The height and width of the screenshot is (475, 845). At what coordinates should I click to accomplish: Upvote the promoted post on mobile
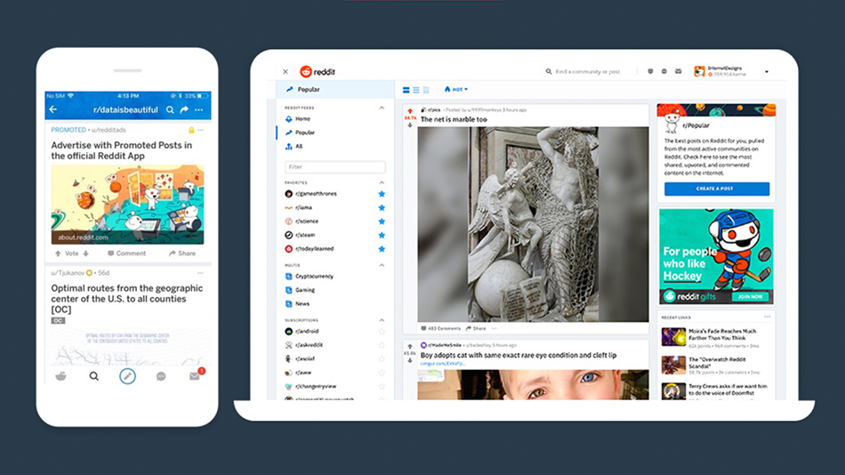click(x=58, y=254)
